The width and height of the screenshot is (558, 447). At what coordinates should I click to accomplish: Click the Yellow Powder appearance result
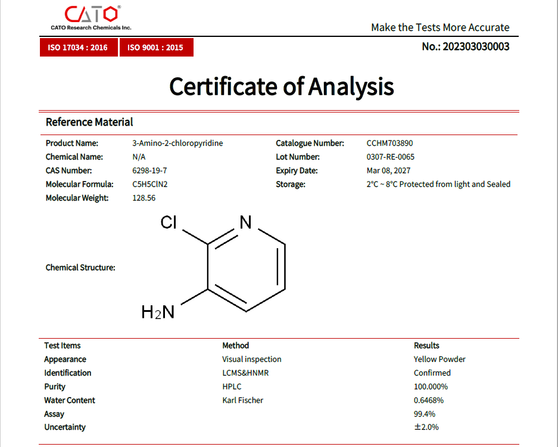(x=439, y=360)
